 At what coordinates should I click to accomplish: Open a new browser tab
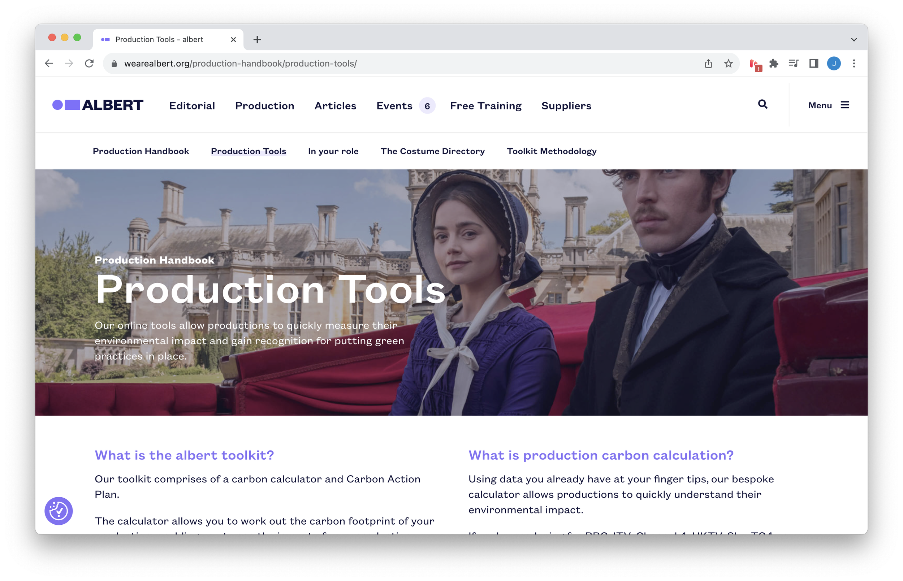pos(257,40)
